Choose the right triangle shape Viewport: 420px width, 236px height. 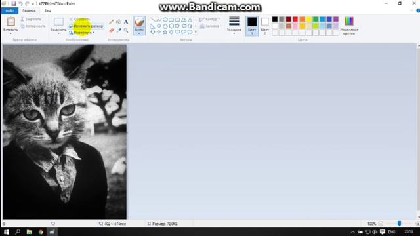point(153,26)
